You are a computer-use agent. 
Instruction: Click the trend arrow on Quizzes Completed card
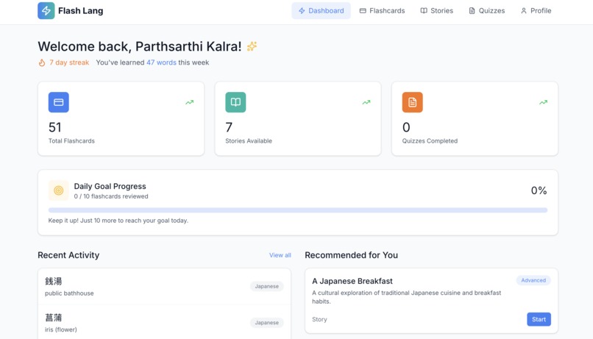[x=543, y=102]
